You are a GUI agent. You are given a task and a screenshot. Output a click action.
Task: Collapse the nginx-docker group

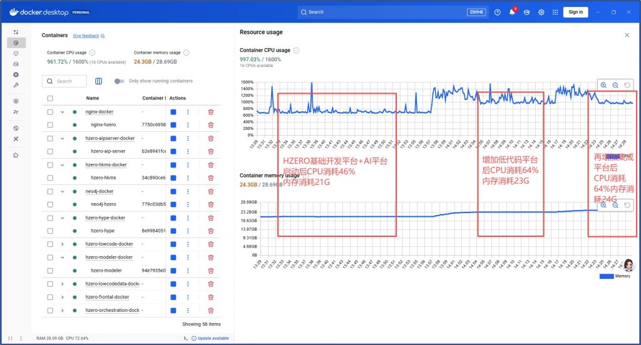coord(63,112)
